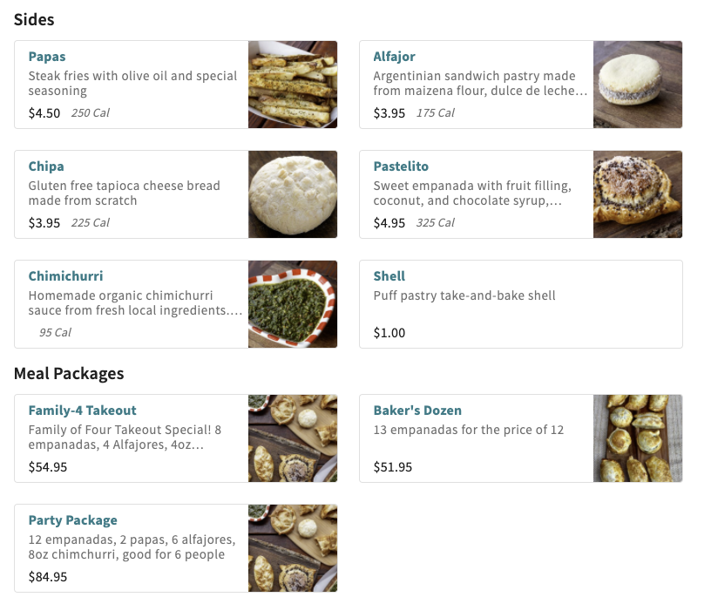Open the Chipa menu item
This screenshot has height=604, width=711.
click(x=46, y=166)
